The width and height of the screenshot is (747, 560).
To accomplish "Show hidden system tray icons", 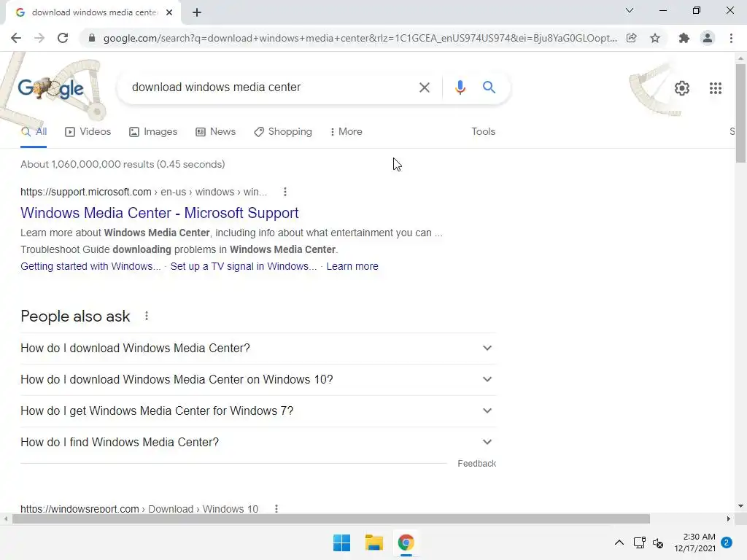I will point(619,542).
